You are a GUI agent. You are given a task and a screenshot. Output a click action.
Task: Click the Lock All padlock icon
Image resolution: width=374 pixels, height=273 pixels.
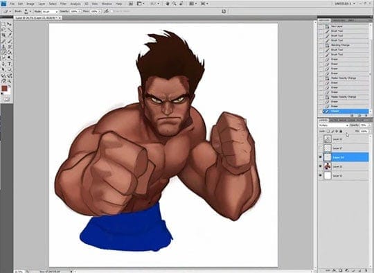click(341, 131)
